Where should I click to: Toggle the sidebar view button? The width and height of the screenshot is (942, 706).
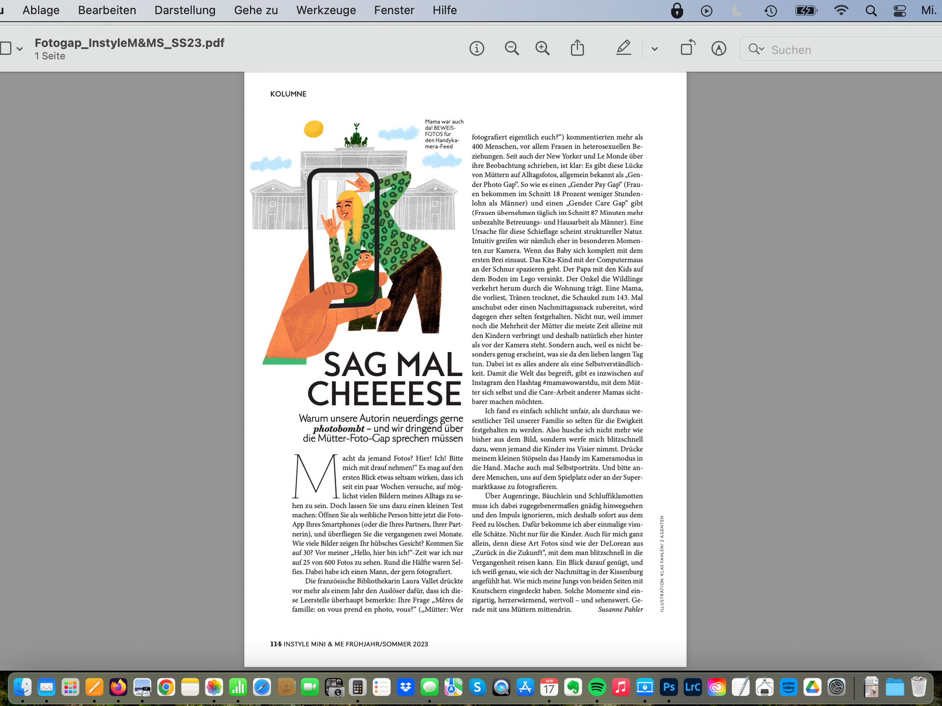[5, 49]
